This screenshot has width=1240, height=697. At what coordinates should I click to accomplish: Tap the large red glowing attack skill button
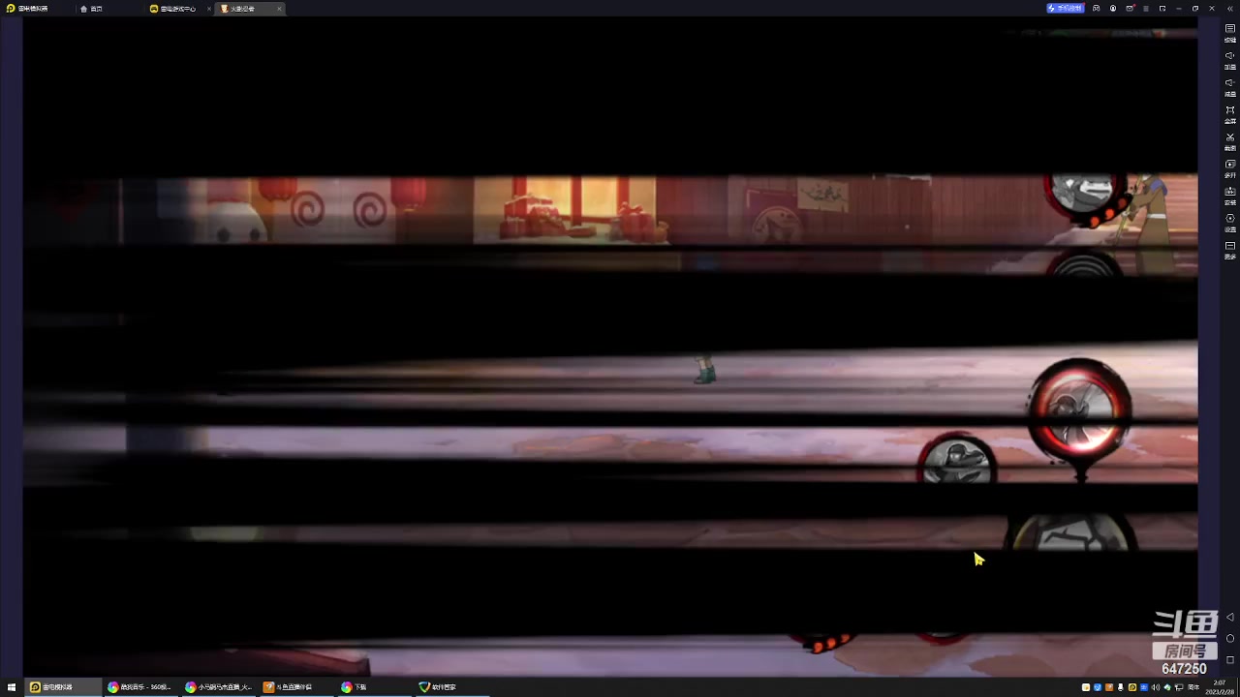[x=1079, y=409]
